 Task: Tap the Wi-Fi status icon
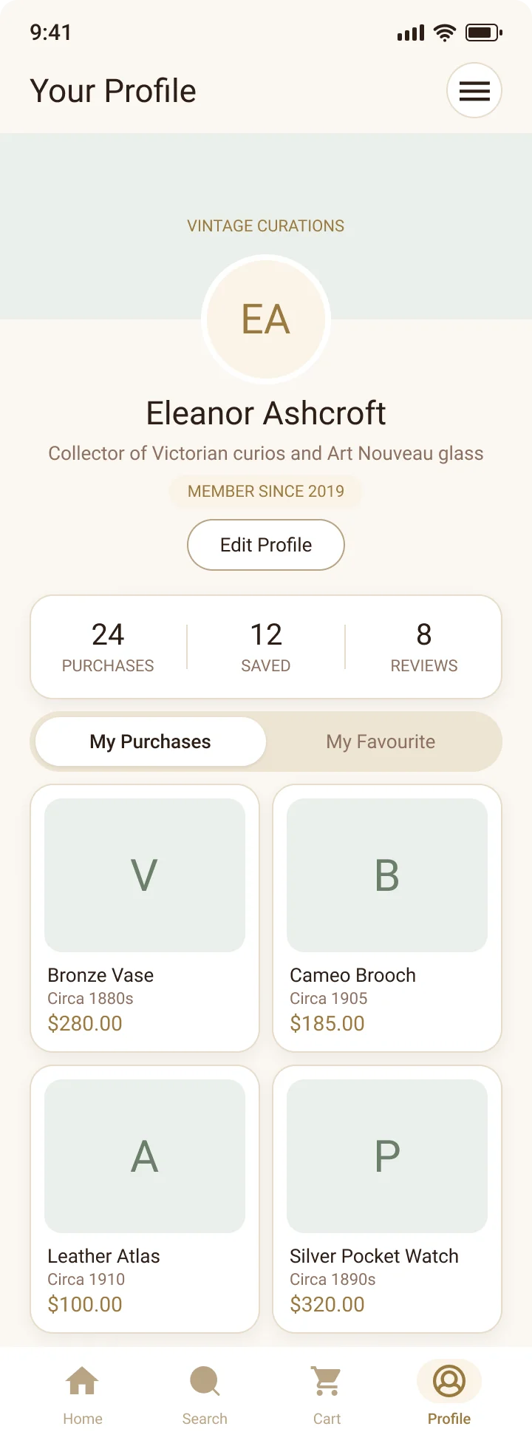tap(445, 33)
